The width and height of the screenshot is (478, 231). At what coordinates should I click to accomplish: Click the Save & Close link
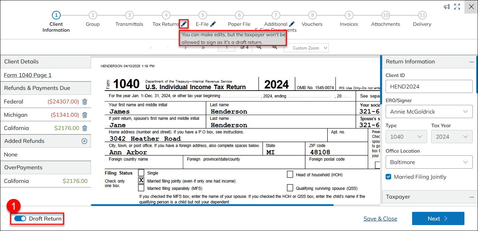pos(380,219)
